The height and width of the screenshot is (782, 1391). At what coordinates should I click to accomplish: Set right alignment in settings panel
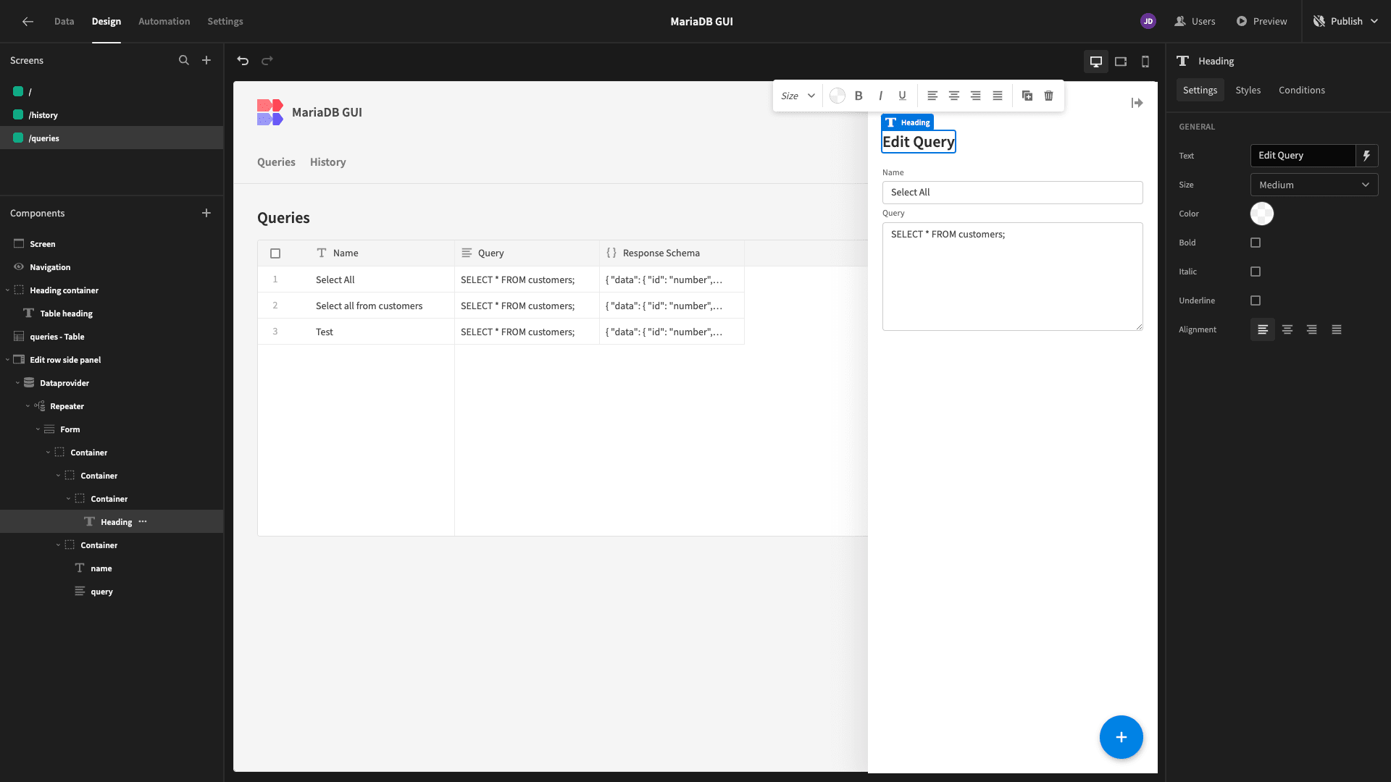tap(1312, 329)
